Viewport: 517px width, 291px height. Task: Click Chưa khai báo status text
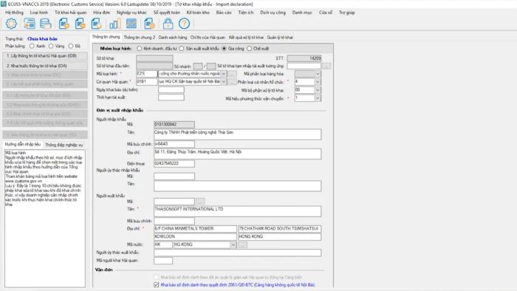[42, 39]
